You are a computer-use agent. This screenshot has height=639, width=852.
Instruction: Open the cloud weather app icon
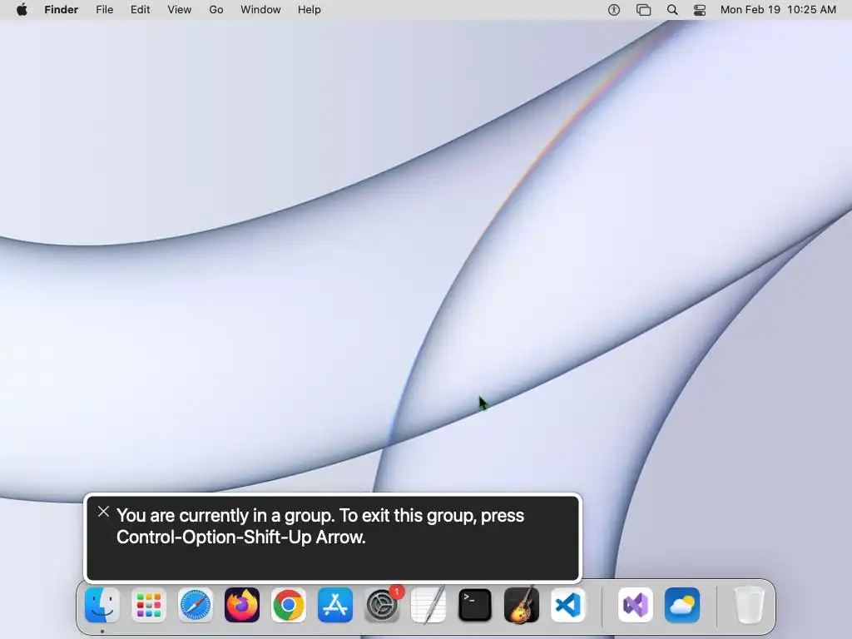point(682,605)
